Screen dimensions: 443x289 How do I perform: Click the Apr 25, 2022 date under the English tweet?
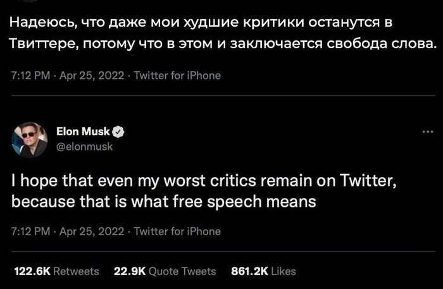point(92,231)
